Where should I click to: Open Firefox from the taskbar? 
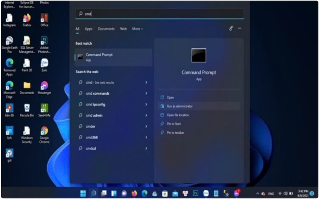point(134,193)
